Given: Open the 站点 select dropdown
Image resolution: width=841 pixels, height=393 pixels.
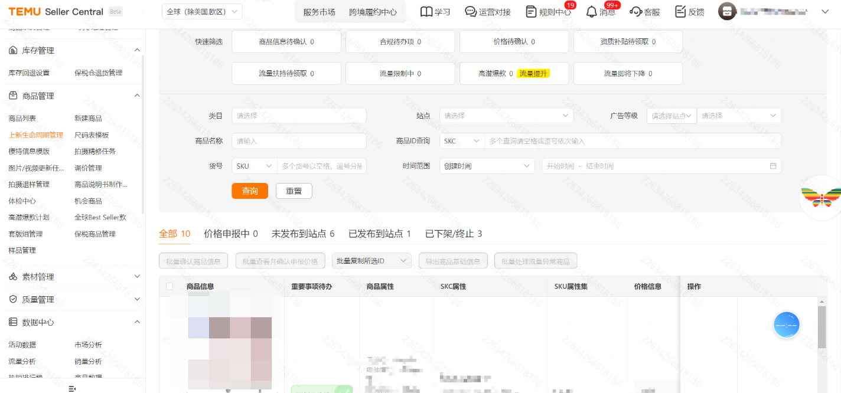Looking at the screenshot, I should tap(506, 116).
